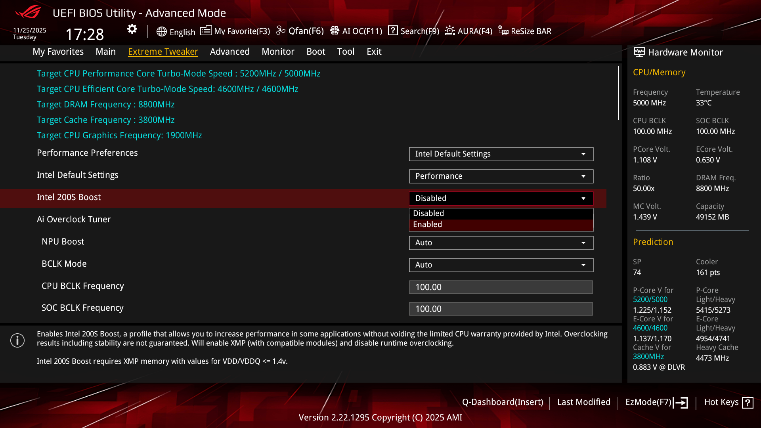Viewport: 761px width, 428px height.
Task: Open Intel Default Settings Performance dropdown
Action: click(501, 176)
